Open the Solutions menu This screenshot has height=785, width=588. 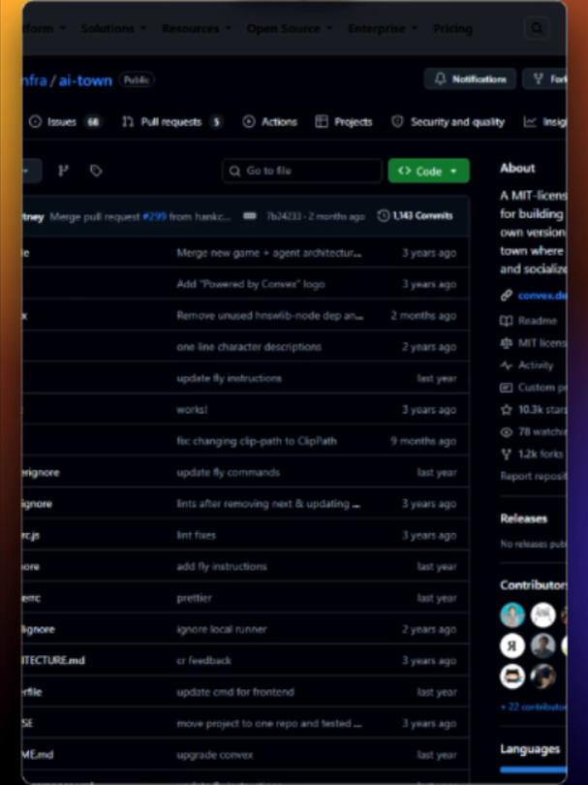coord(114,28)
